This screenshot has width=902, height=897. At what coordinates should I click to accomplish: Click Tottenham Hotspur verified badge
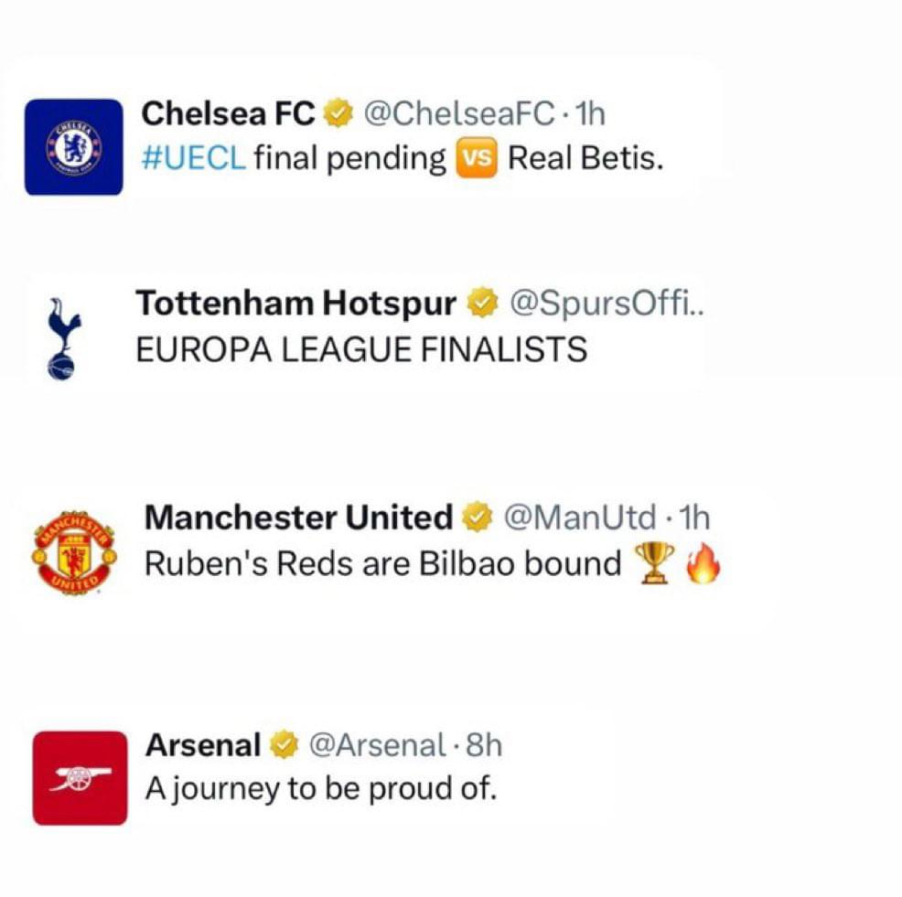click(x=482, y=303)
